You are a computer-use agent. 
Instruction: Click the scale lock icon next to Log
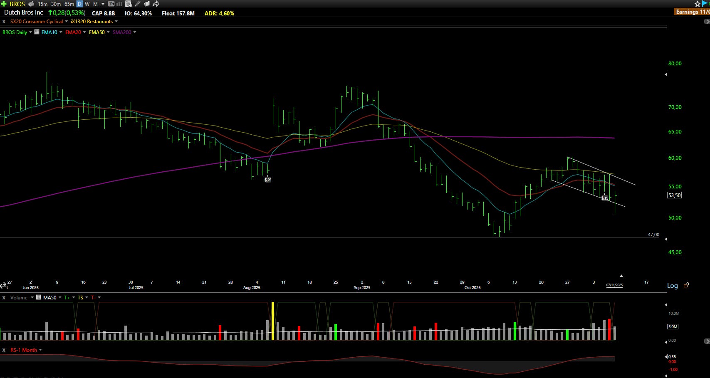(x=686, y=285)
